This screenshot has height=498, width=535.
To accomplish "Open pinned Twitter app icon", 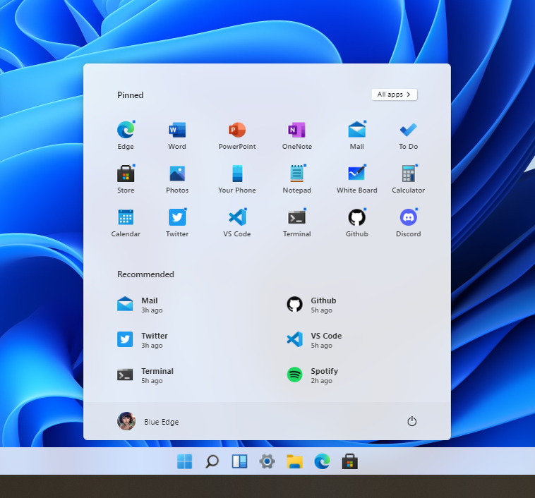I will (177, 222).
